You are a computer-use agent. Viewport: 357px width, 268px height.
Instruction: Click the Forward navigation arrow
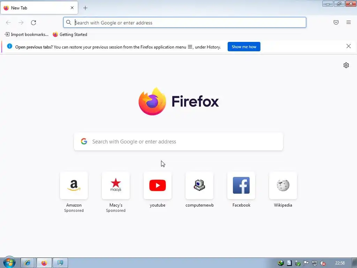(x=21, y=23)
